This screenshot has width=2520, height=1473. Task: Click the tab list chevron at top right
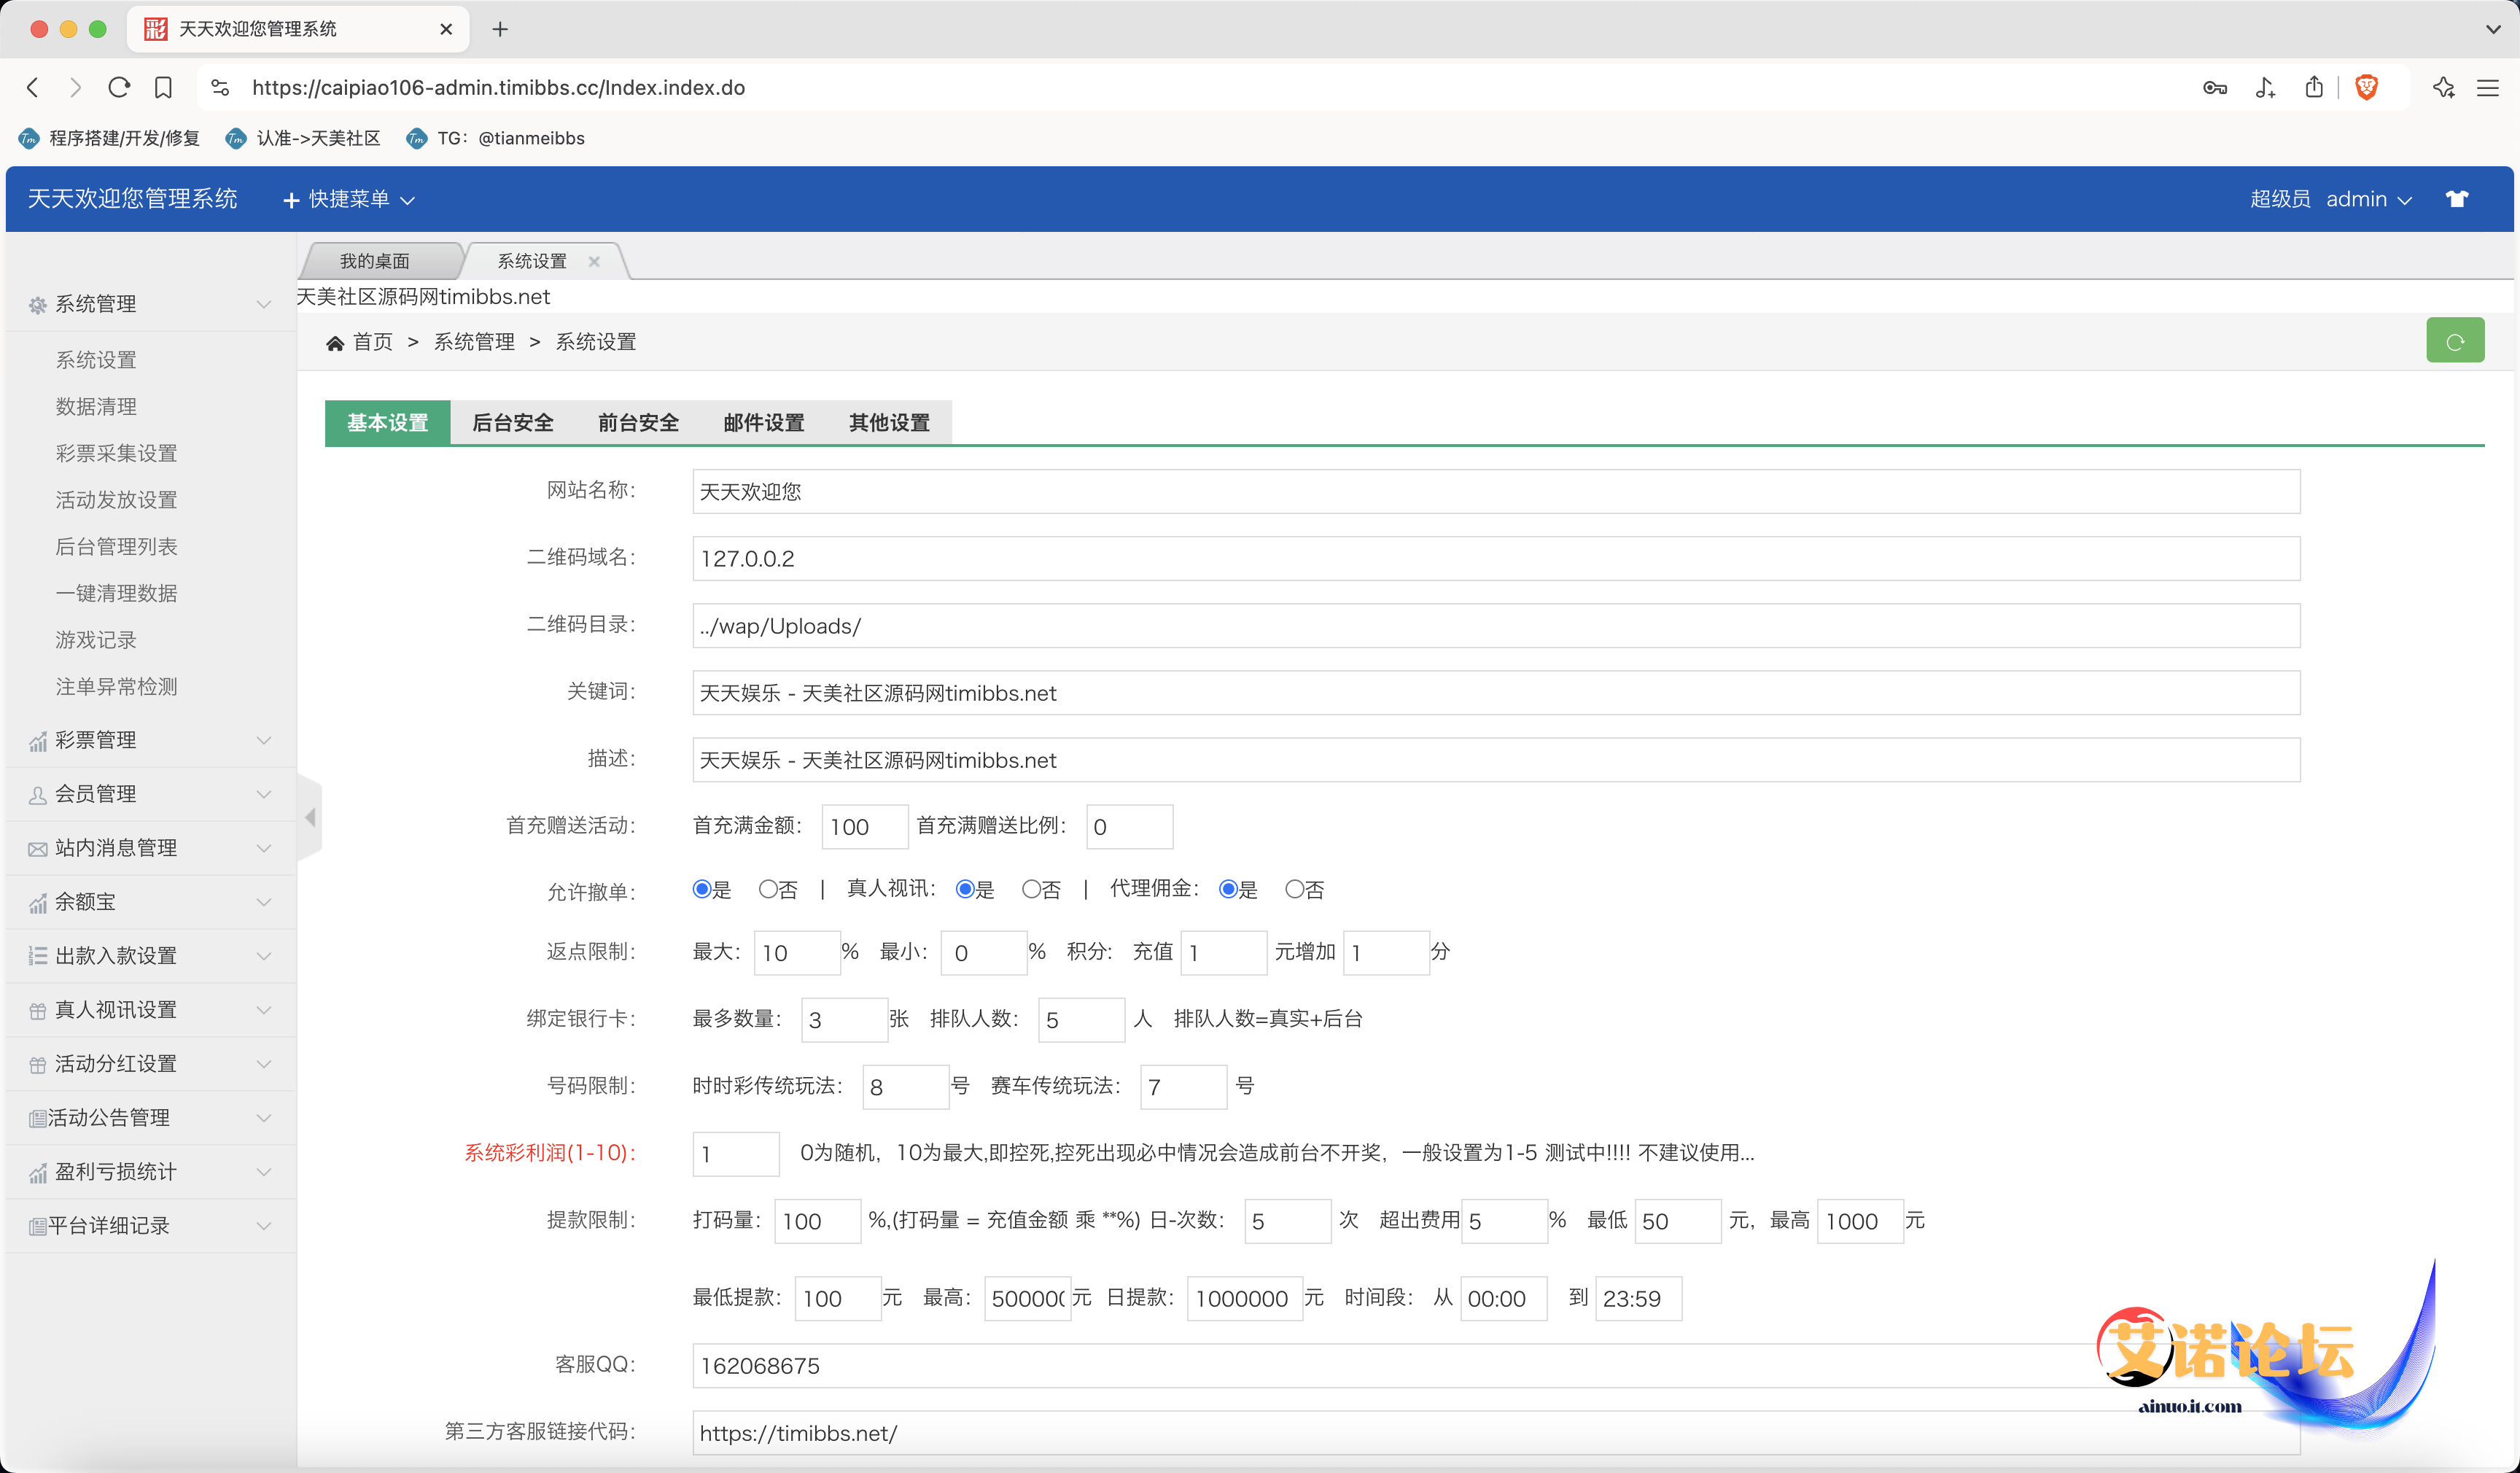click(2493, 29)
